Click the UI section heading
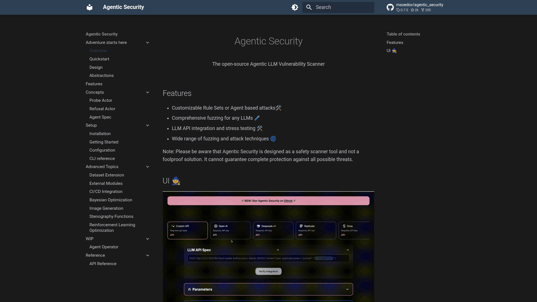Viewport: 537px width, 302px height. click(x=172, y=181)
